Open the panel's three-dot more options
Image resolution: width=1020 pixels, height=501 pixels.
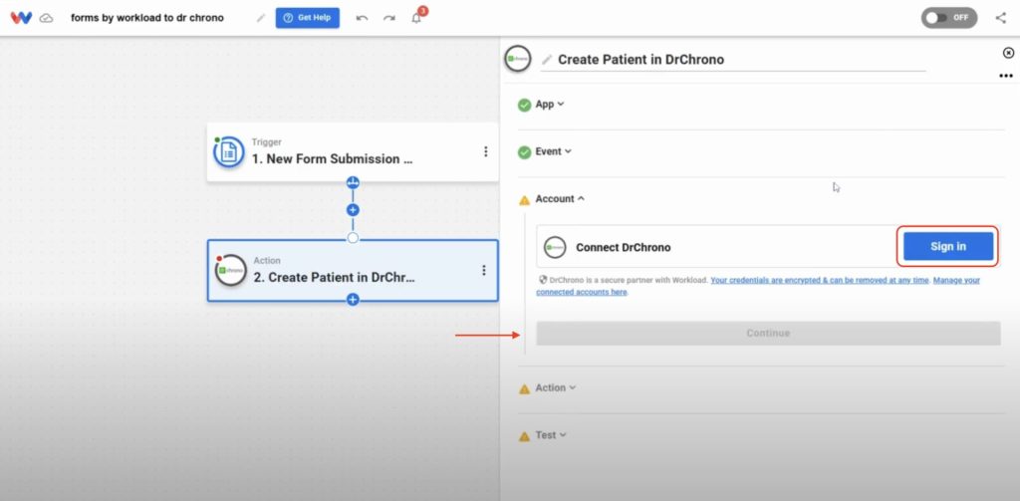tap(1006, 76)
